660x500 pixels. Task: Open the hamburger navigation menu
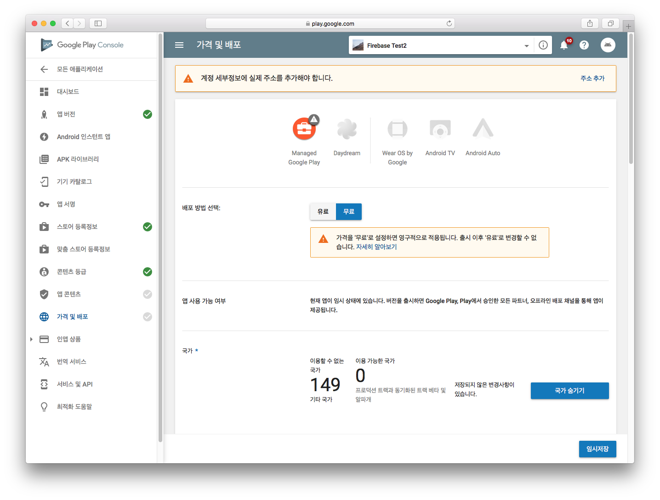point(179,45)
